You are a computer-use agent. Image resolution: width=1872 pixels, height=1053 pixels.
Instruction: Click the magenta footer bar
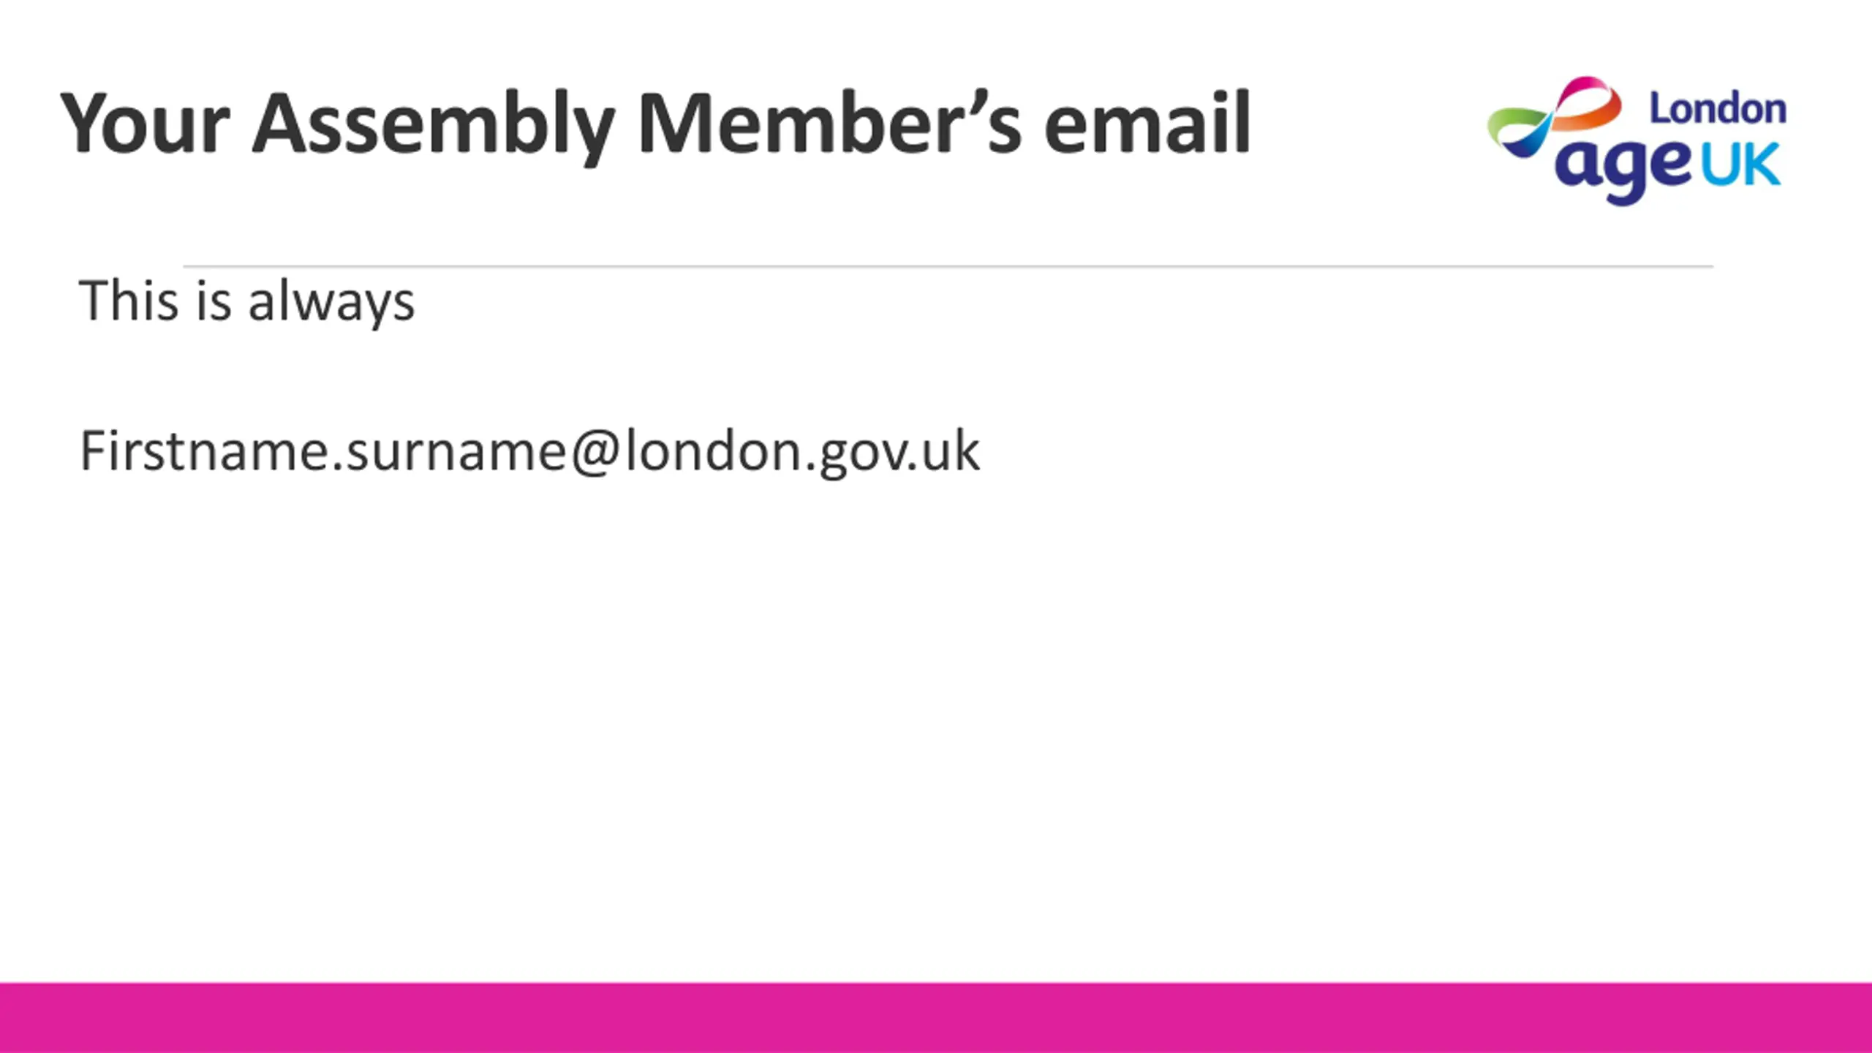point(936,1018)
